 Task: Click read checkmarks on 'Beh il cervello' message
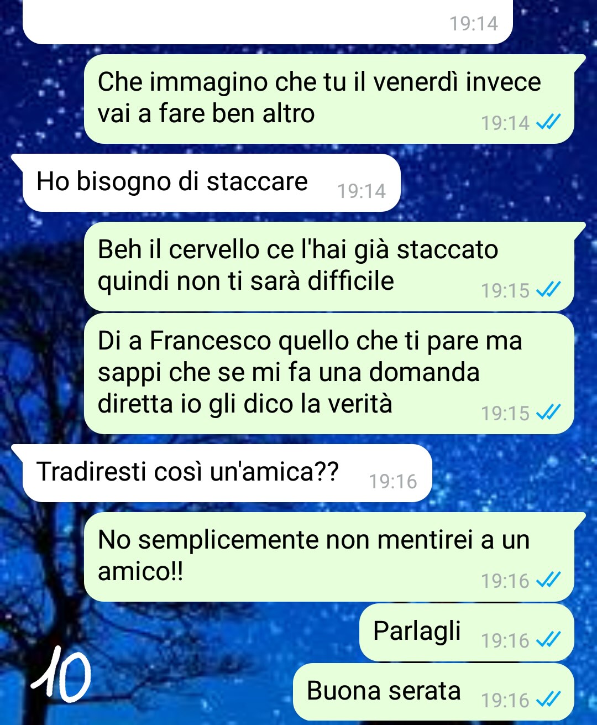(548, 290)
